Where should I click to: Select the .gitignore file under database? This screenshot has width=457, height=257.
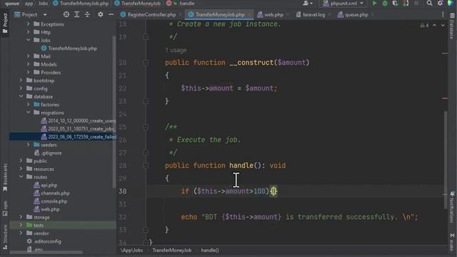tap(48, 153)
